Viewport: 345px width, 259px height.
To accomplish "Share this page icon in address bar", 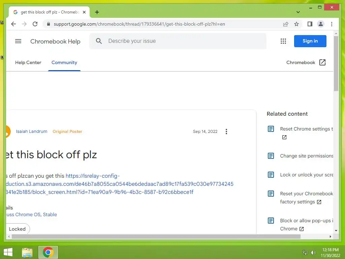I will (286, 24).
